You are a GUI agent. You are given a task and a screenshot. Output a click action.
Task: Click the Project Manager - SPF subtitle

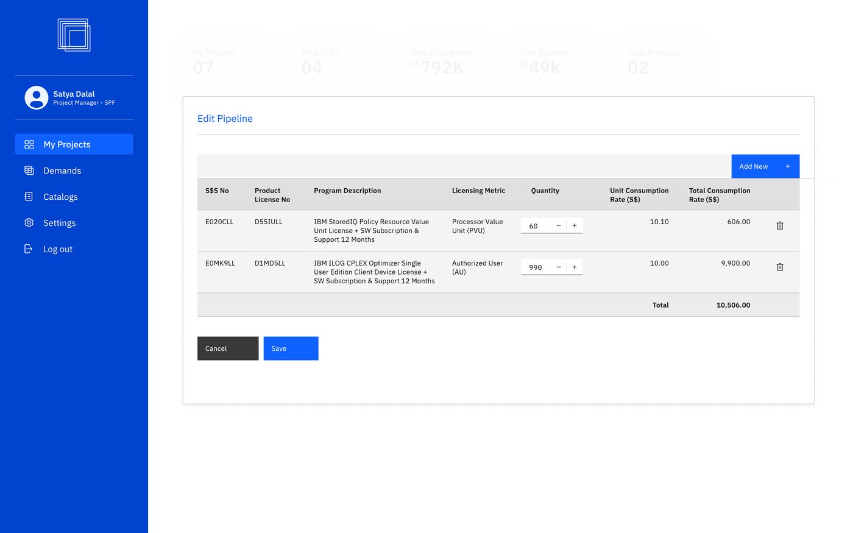[x=84, y=103]
